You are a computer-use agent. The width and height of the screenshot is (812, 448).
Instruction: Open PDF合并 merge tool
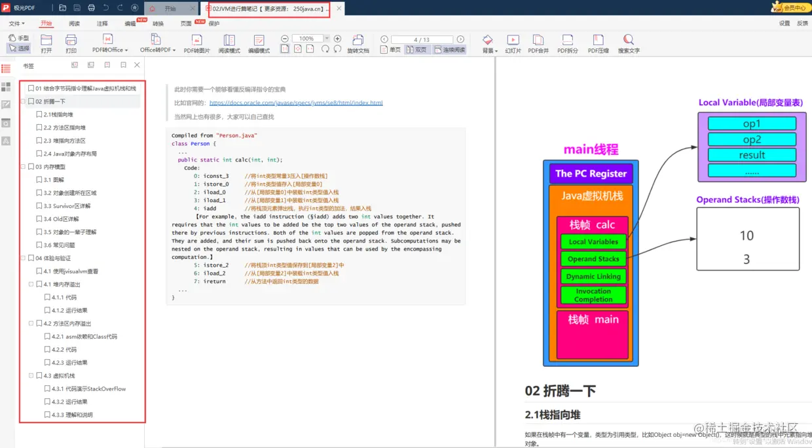point(538,44)
